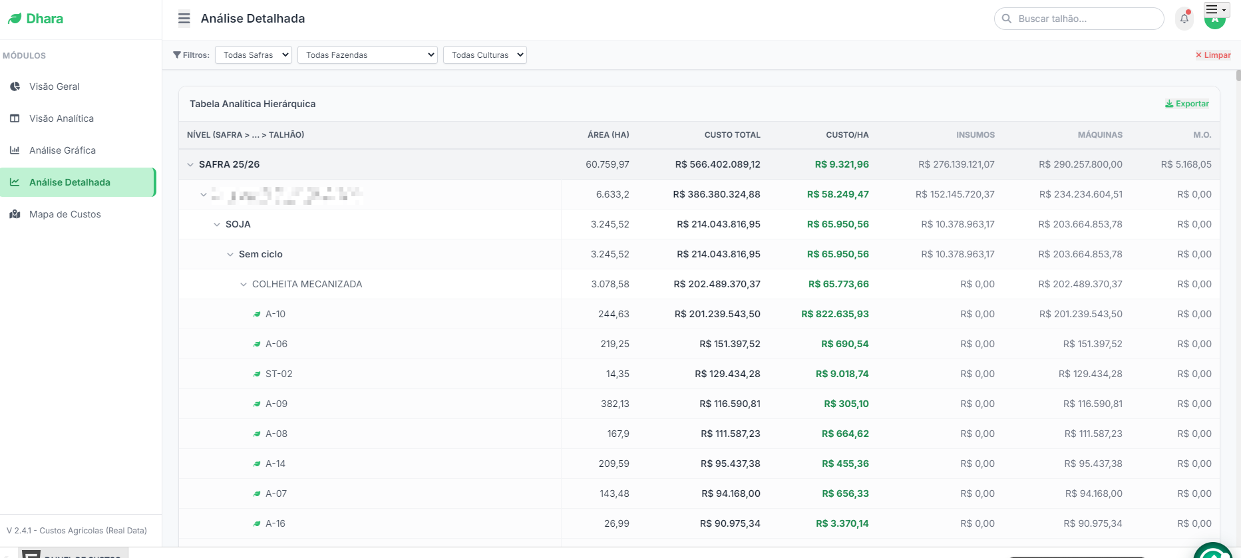
Task: Click the Visão Analítica table icon
Action: (x=15, y=118)
